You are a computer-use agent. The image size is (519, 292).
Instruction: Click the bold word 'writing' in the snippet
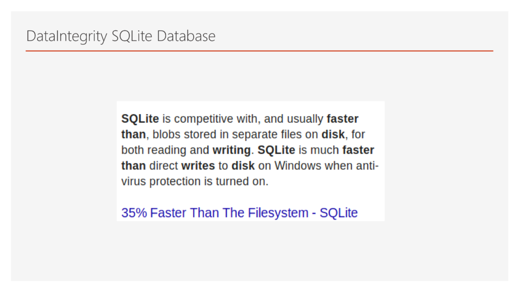tap(232, 151)
